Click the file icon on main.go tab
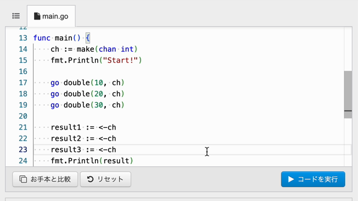Screen dimensions: 358x201 pos(37,16)
